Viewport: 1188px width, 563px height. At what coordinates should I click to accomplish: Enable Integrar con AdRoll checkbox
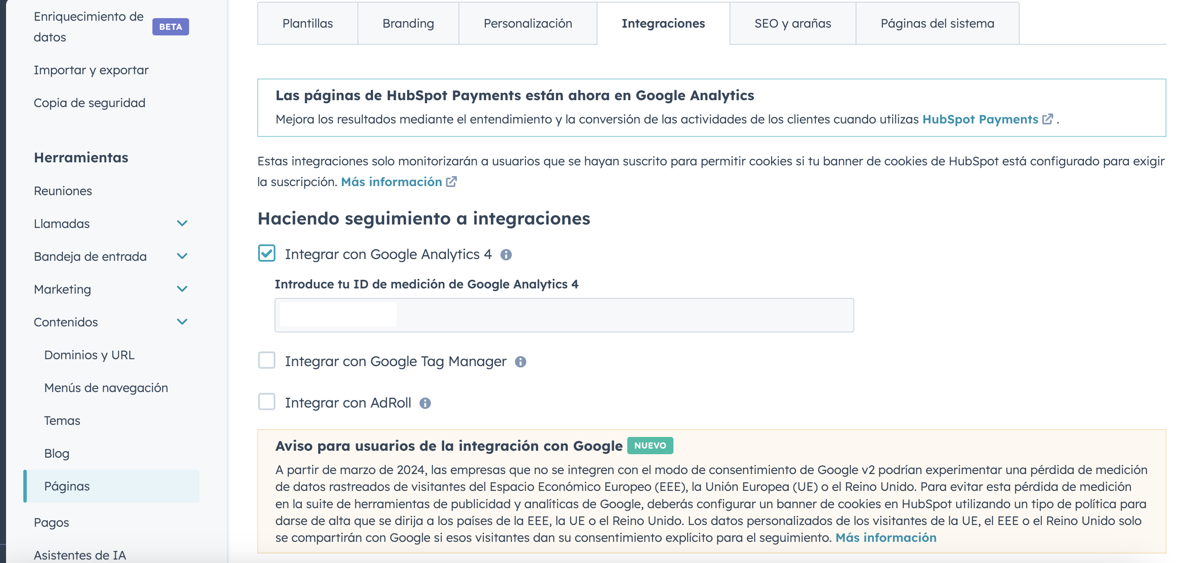pyautogui.click(x=266, y=402)
